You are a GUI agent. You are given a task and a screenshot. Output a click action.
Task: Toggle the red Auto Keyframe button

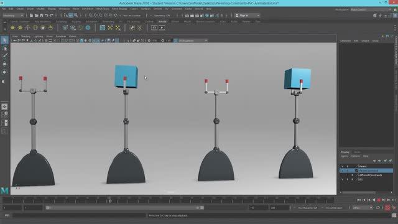pyautogui.click(x=387, y=208)
